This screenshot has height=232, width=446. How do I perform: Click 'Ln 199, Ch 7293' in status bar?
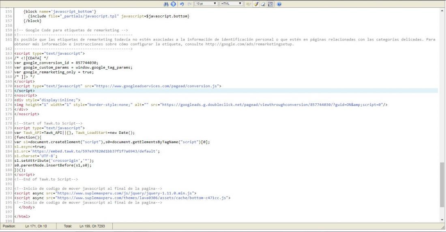click(x=92, y=226)
